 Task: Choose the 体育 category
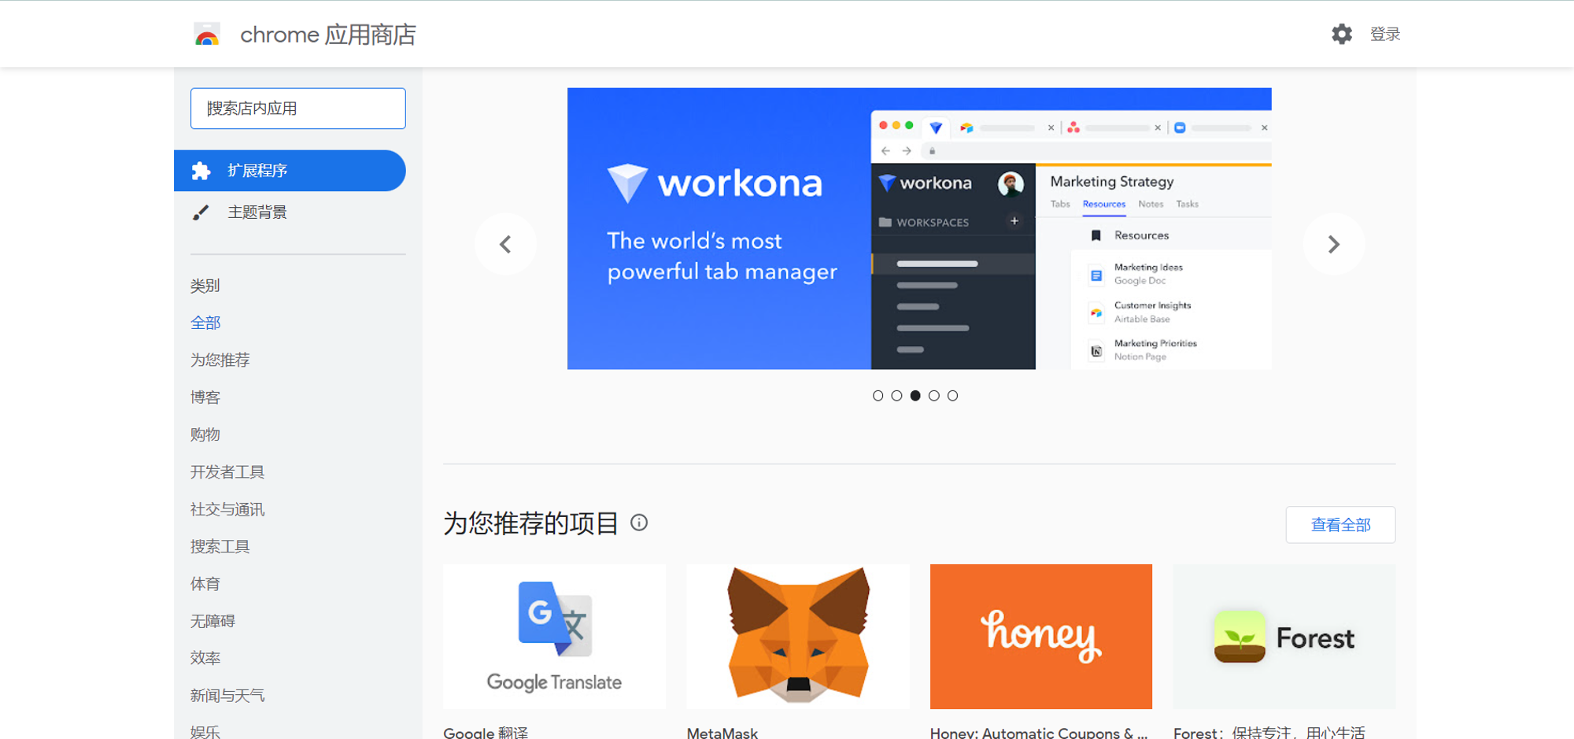click(x=205, y=584)
